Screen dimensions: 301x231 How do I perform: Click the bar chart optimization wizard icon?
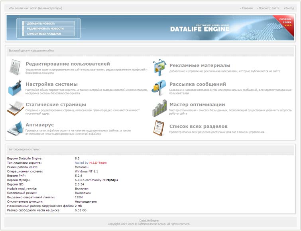(159, 108)
